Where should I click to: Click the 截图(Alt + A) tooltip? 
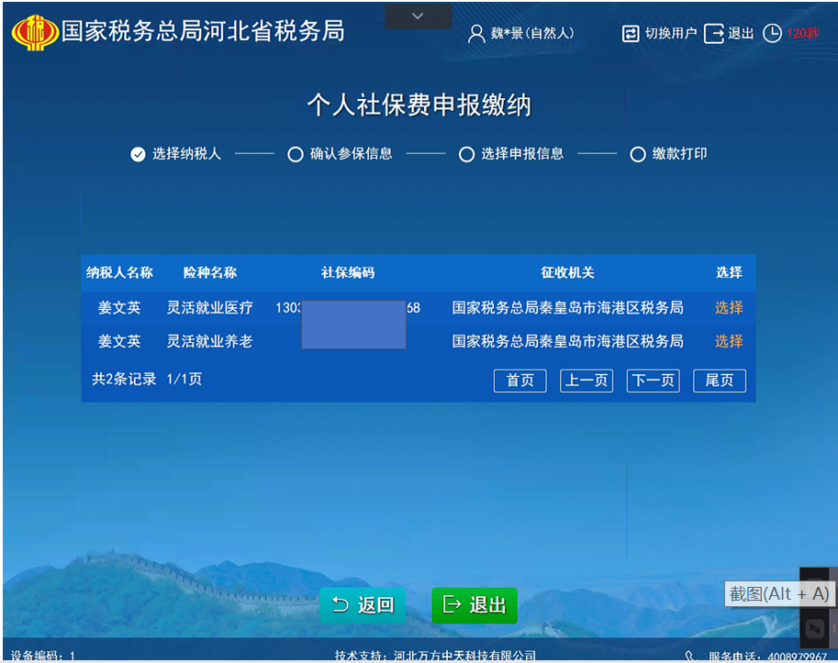click(x=779, y=593)
